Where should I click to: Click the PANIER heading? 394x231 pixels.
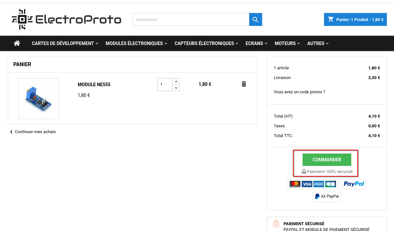[x=22, y=64]
